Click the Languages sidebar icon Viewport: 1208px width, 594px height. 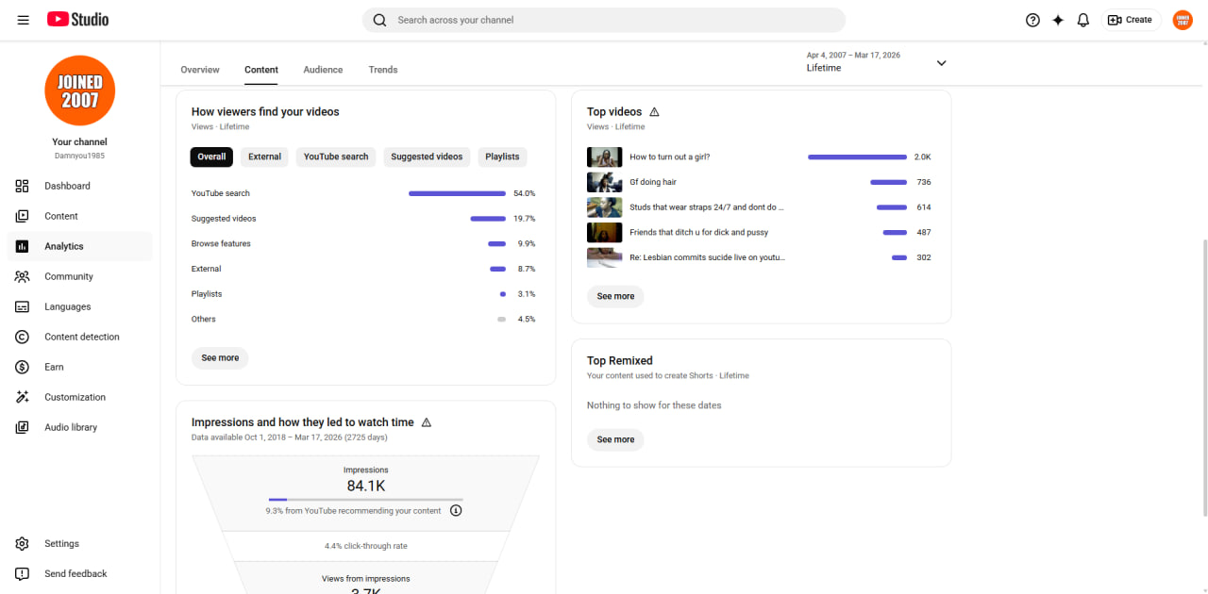point(23,306)
